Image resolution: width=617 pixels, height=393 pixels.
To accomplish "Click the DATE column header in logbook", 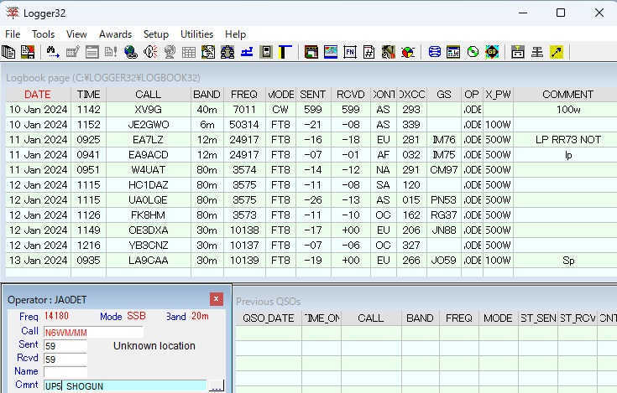I will [38, 95].
